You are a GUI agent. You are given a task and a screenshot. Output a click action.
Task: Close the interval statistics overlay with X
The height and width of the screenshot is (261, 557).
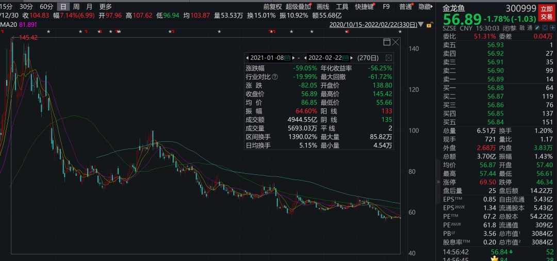[396, 42]
